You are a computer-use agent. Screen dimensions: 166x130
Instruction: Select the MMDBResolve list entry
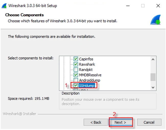pos(90,75)
